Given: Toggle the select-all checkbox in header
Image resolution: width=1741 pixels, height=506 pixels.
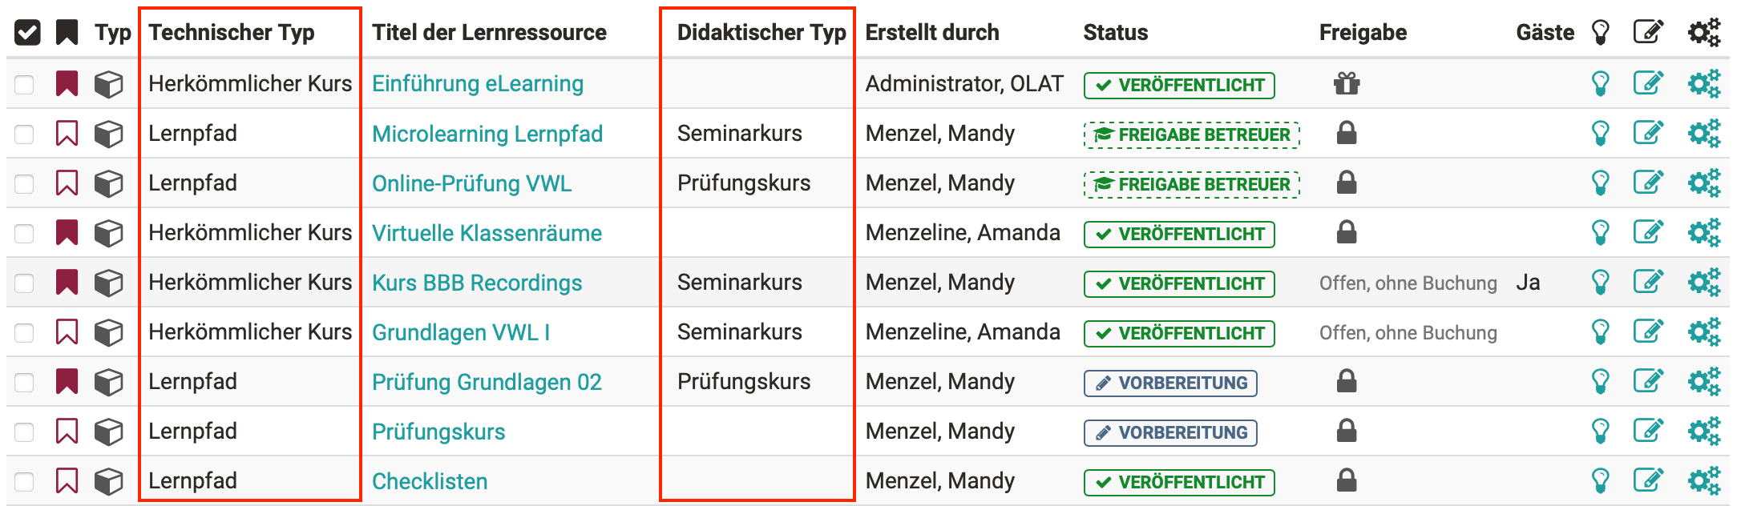Looking at the screenshot, I should (27, 33).
